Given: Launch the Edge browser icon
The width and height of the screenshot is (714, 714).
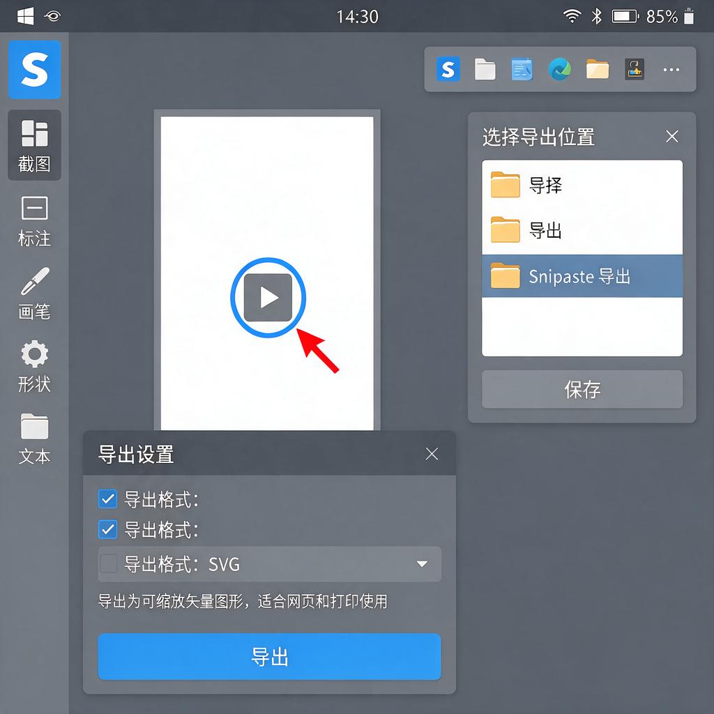Looking at the screenshot, I should point(560,69).
